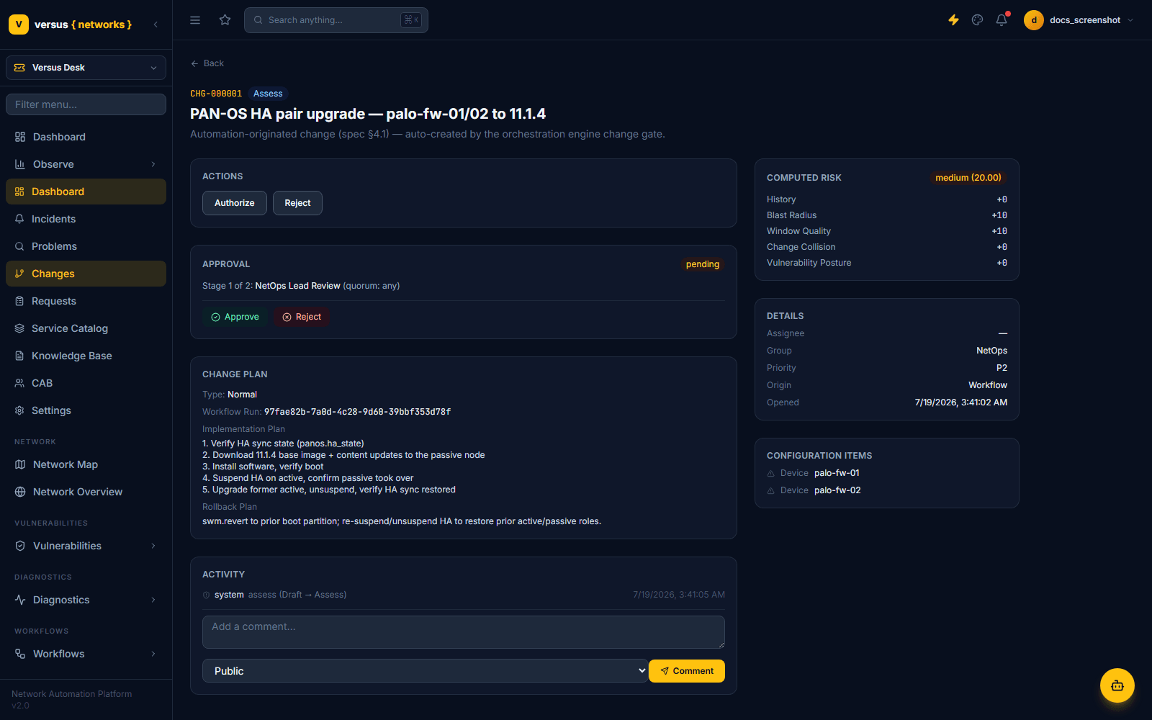Reject the approval stage
This screenshot has height=720, width=1152.
coord(302,317)
